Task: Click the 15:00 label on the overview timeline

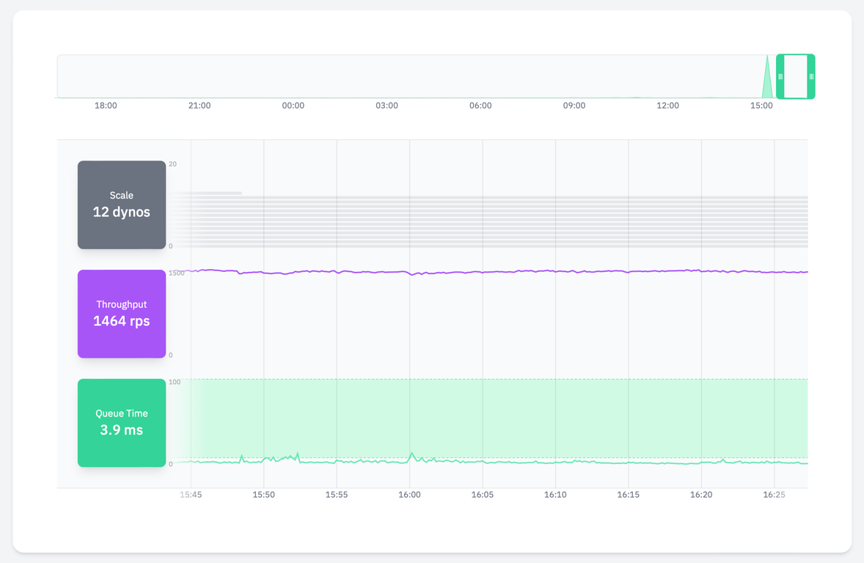Action: 761,106
